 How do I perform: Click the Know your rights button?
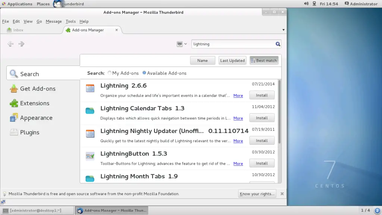pyautogui.click(x=257, y=194)
